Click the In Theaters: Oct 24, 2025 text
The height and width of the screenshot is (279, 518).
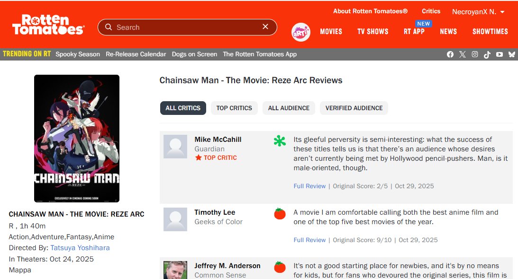click(x=51, y=259)
